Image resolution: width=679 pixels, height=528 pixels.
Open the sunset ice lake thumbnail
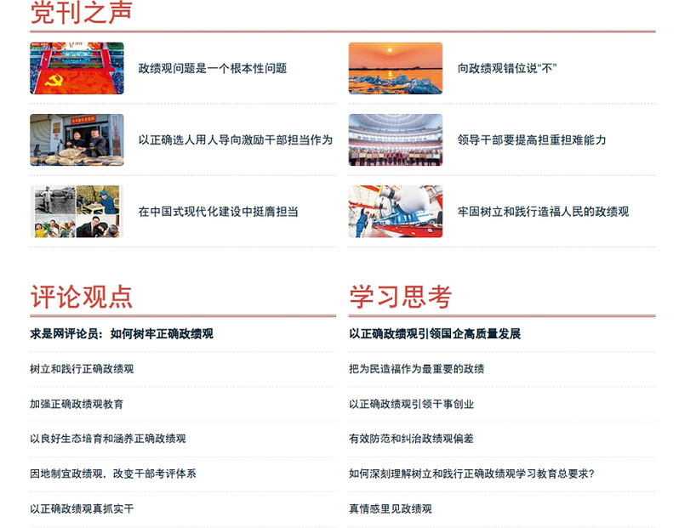395,68
